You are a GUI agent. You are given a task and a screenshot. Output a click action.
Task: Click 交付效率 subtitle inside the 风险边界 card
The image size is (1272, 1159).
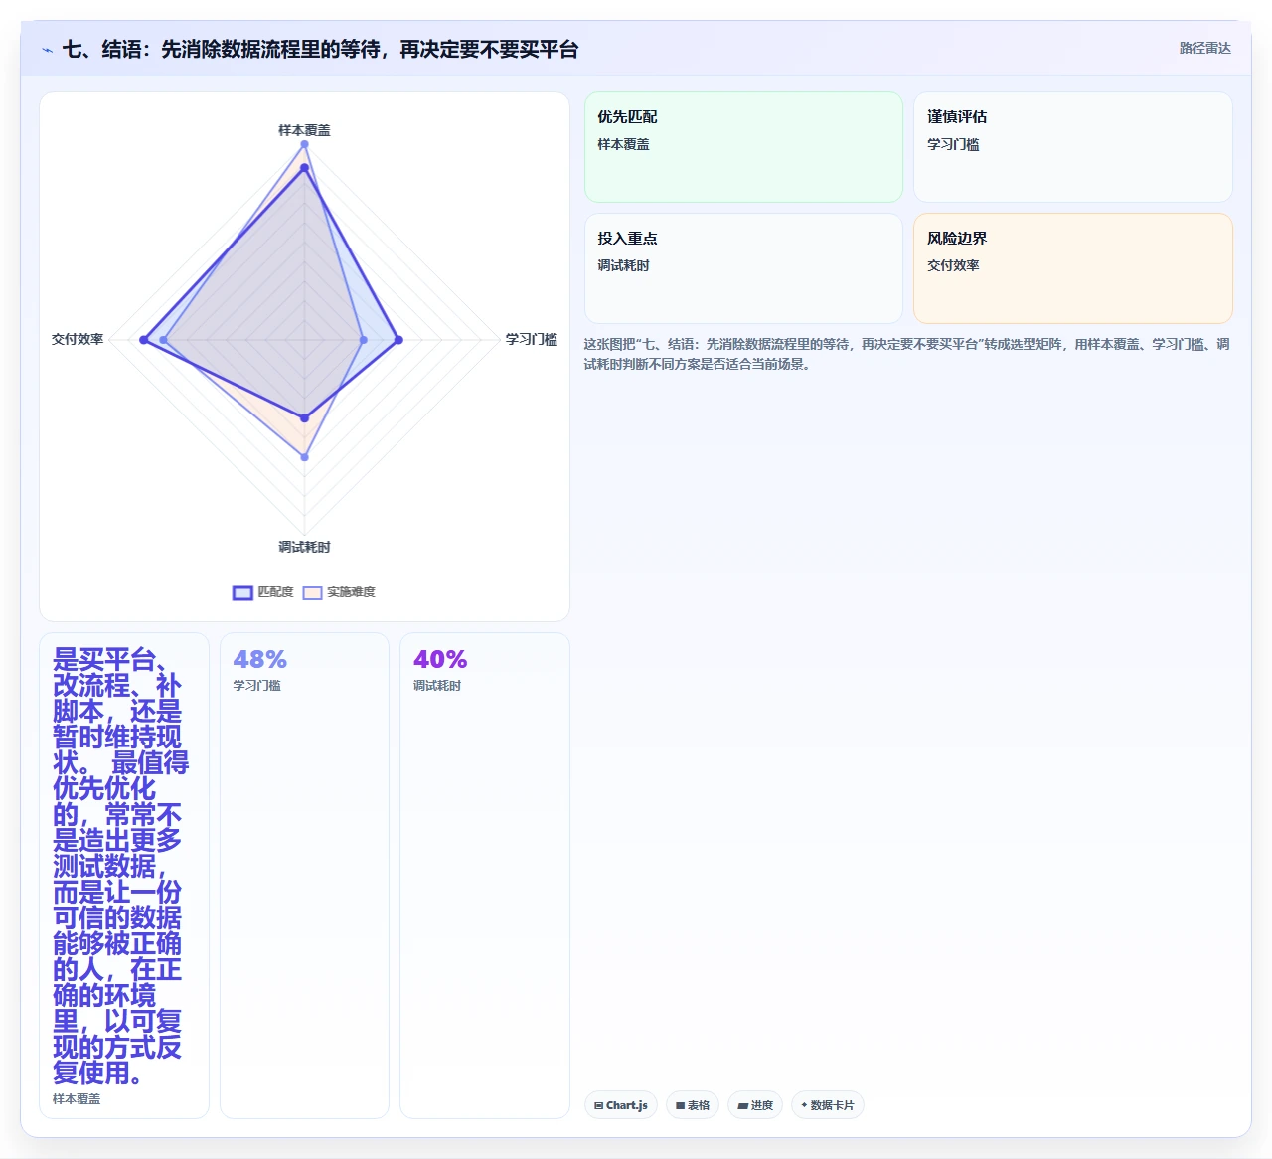point(953,265)
